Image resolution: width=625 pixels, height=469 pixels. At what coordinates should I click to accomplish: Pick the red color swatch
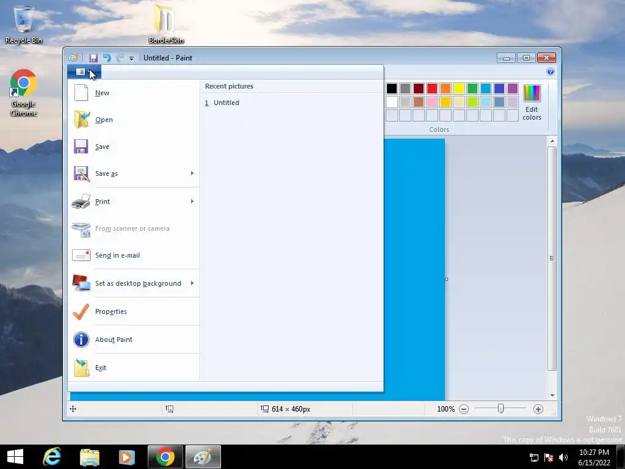pos(432,88)
